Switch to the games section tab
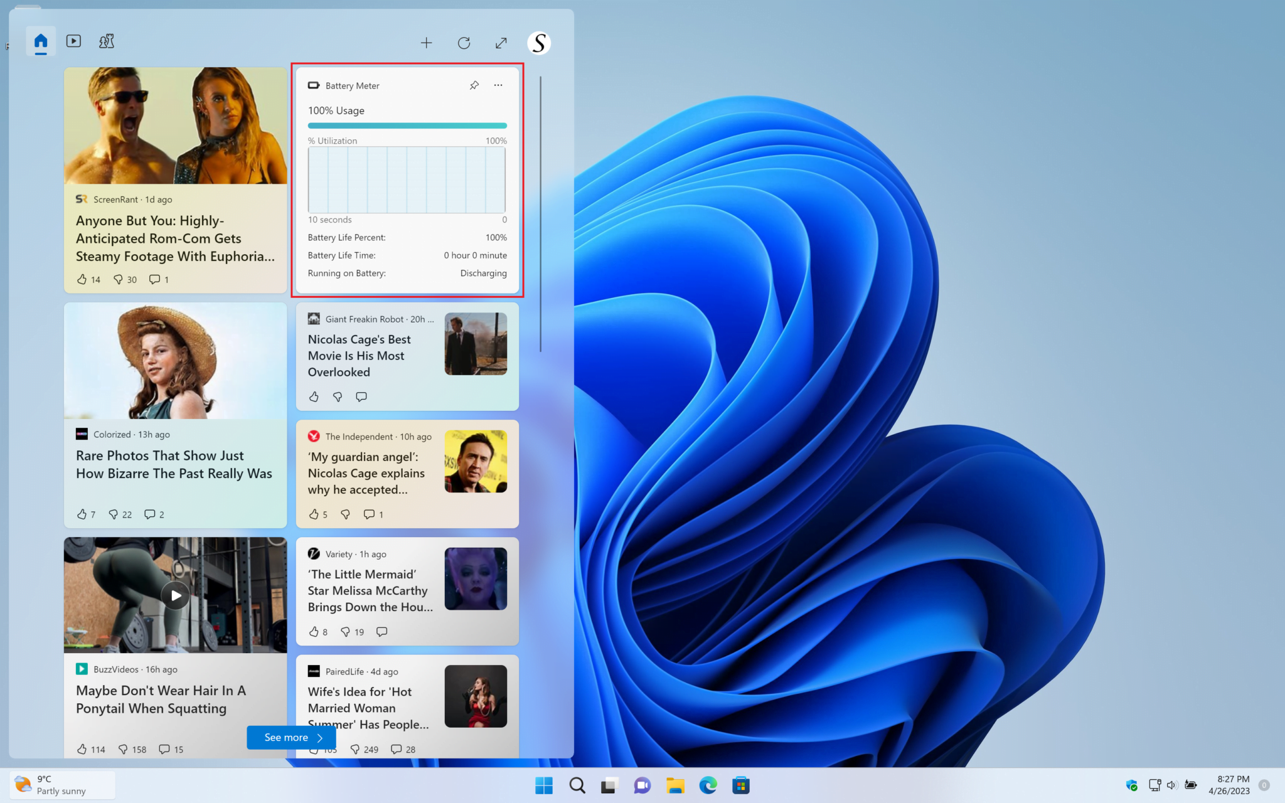Screen dimensions: 1285x803 click(106, 41)
